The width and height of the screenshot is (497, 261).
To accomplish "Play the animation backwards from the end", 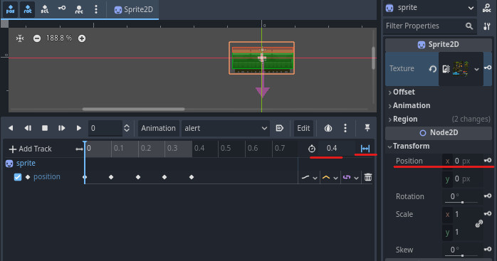I will click(28, 128).
